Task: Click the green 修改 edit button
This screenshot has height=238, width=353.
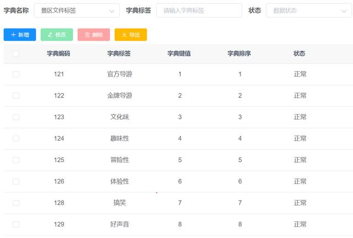Action: coord(57,35)
